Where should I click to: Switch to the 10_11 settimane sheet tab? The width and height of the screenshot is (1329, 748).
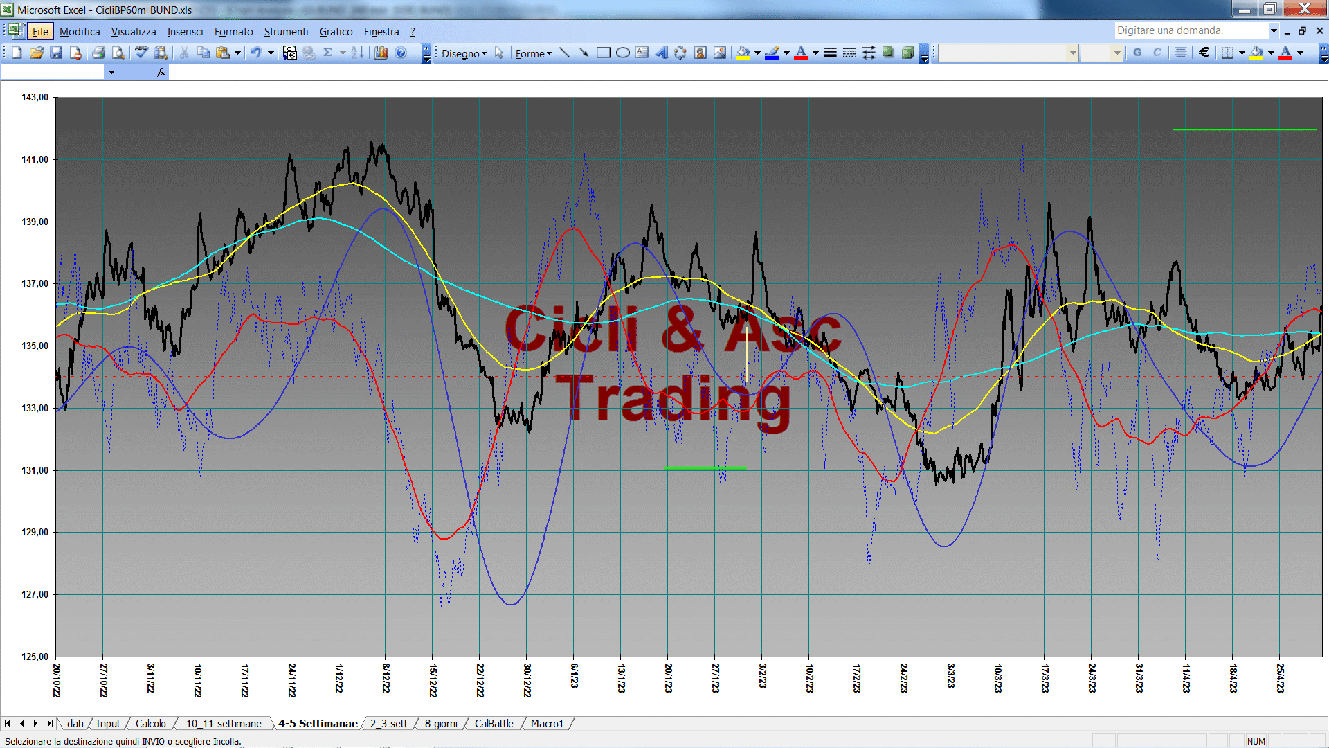(x=224, y=724)
